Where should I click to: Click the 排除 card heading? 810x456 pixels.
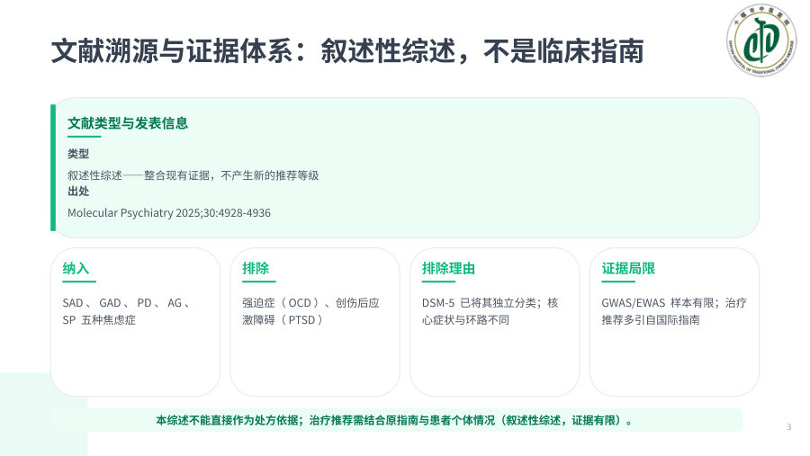[256, 269]
